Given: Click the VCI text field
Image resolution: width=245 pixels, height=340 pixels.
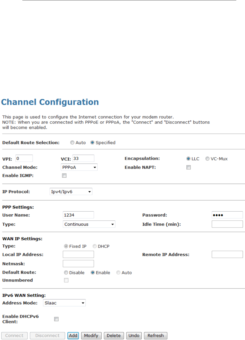Looking at the screenshot, I should 83,158.
